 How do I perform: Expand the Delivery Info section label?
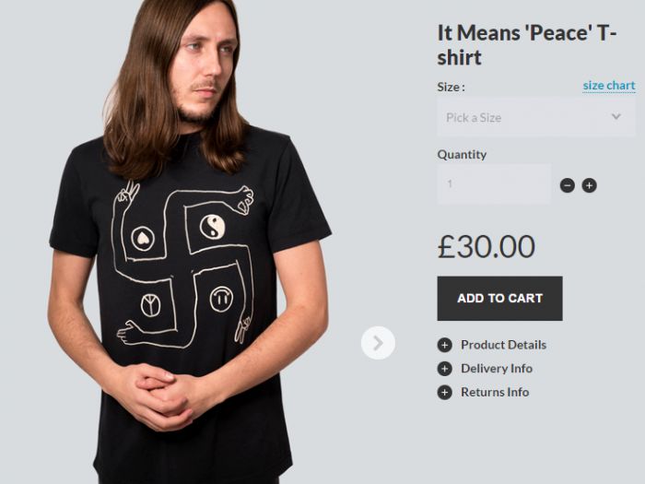point(497,369)
